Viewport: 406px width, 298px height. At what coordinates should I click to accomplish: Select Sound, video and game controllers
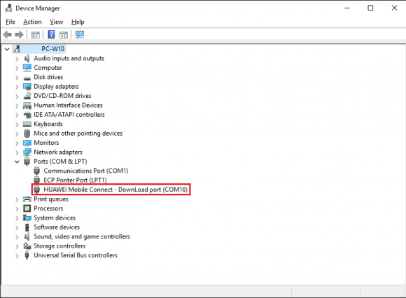coord(82,236)
